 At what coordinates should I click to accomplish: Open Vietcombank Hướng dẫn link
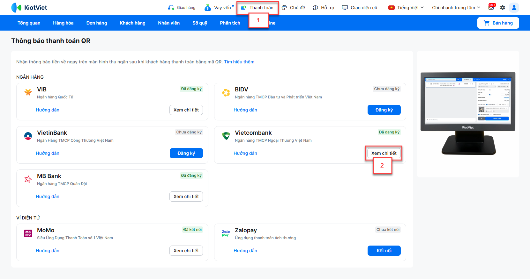[245, 153]
